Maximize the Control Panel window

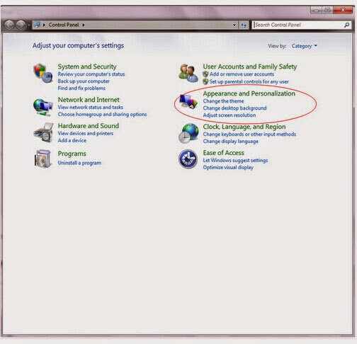click(x=327, y=10)
